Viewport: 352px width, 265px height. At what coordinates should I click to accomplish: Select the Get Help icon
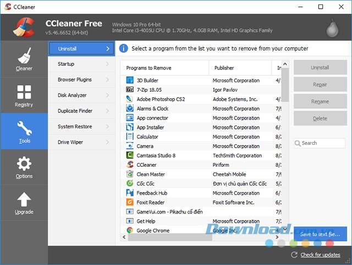[x=130, y=221]
